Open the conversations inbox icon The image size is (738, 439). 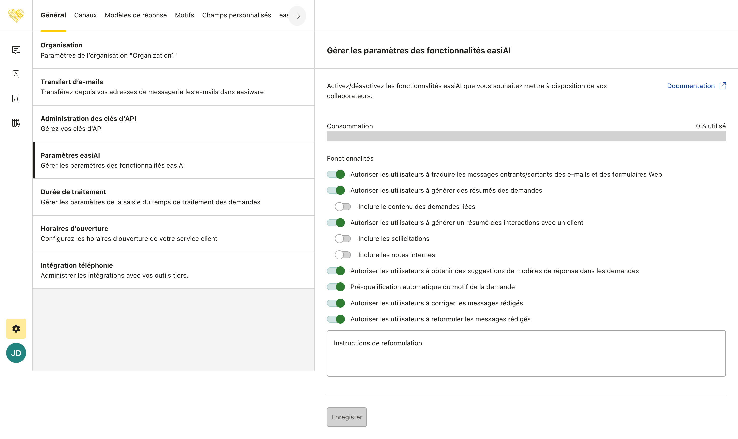(x=16, y=50)
